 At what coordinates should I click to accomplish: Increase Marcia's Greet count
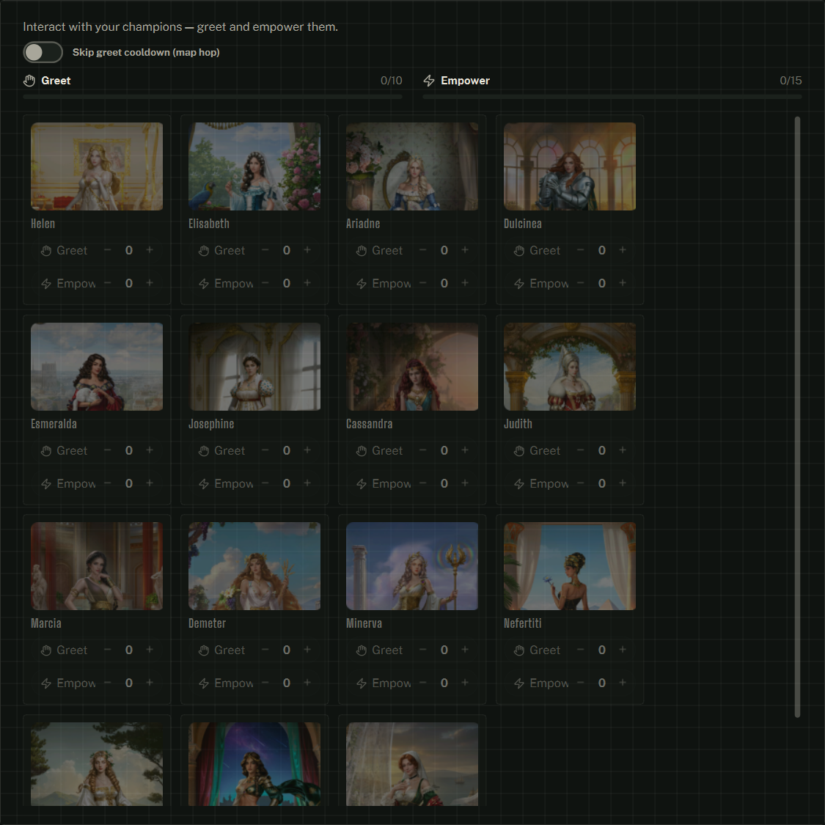[150, 650]
